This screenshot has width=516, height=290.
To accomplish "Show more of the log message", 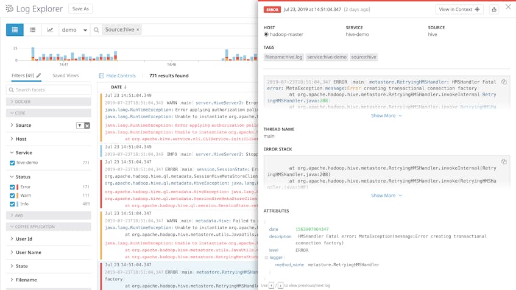I will point(386,116).
